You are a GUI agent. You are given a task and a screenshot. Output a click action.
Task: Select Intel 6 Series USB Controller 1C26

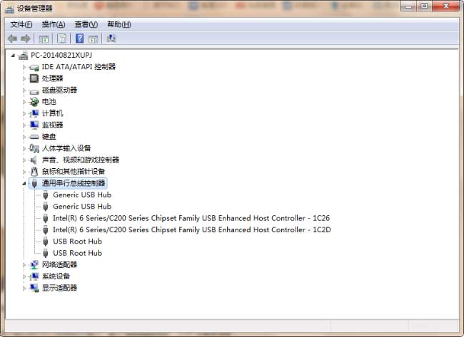(191, 218)
